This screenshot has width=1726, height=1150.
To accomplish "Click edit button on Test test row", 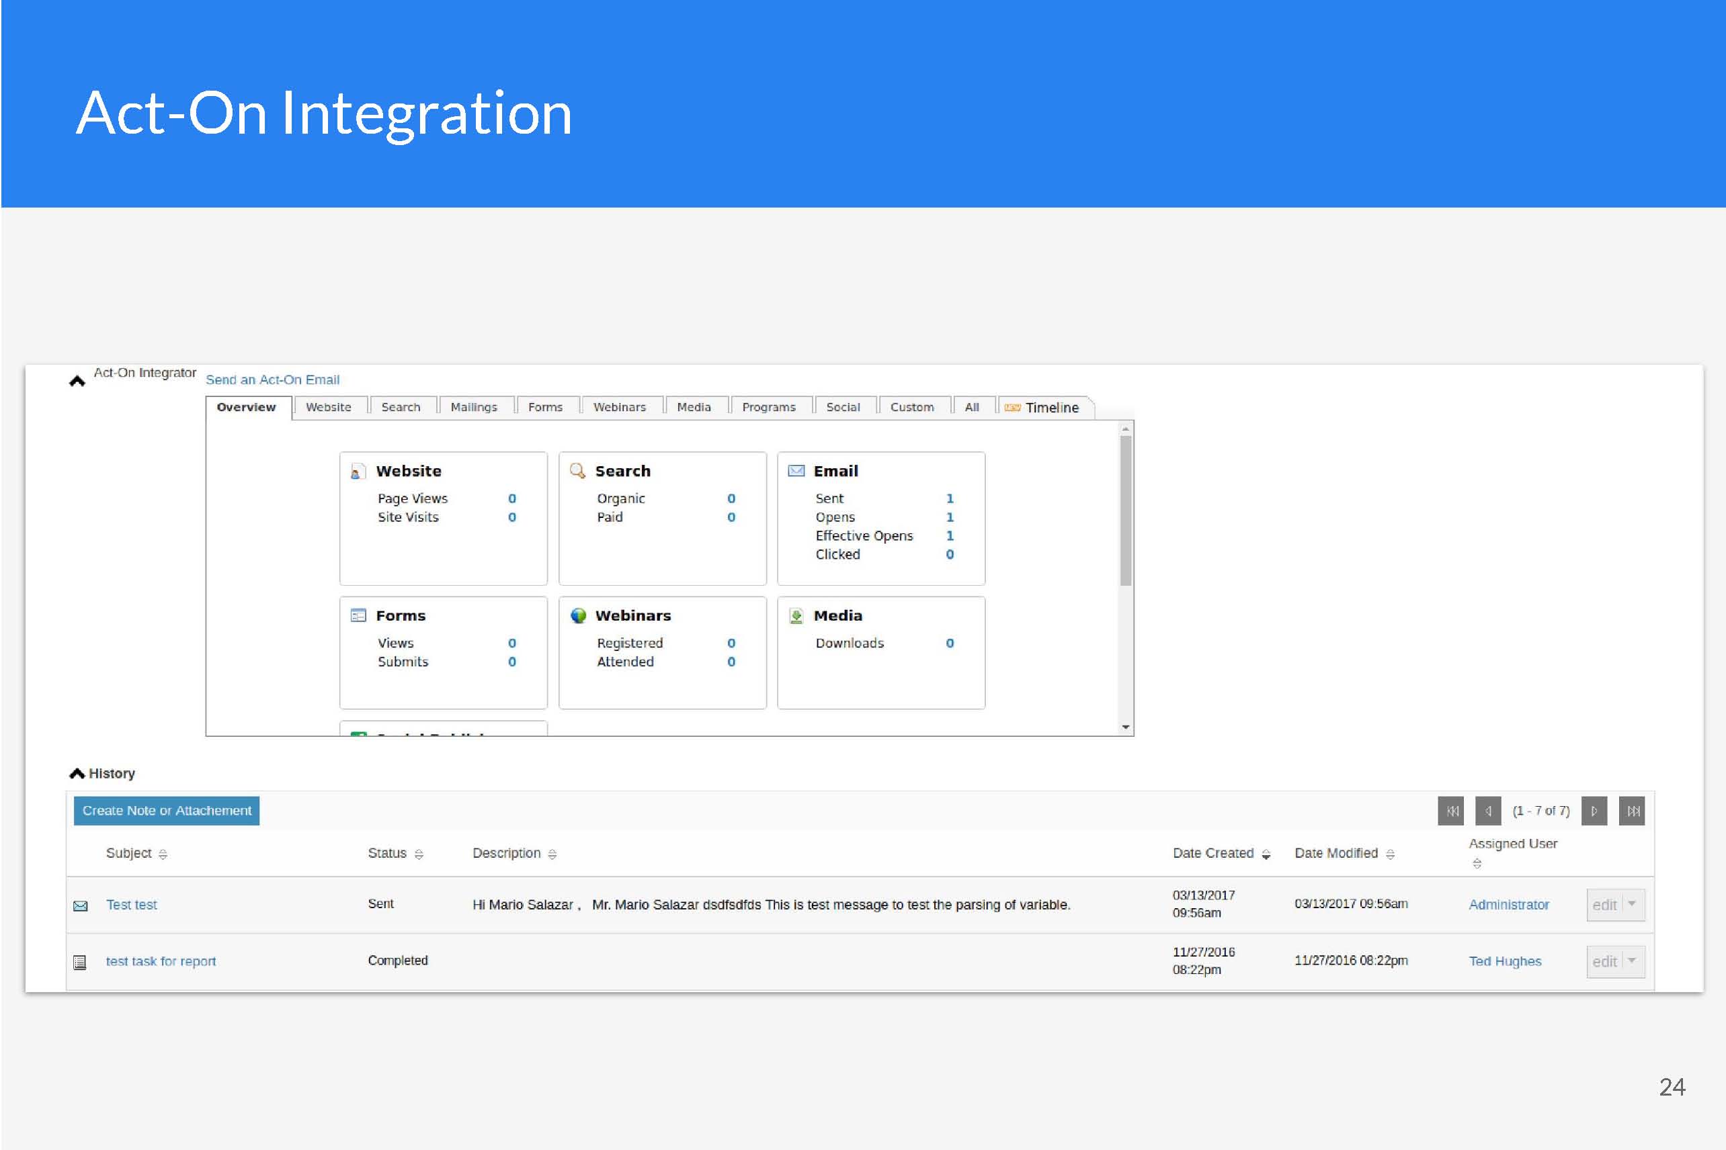I will [x=1604, y=904].
